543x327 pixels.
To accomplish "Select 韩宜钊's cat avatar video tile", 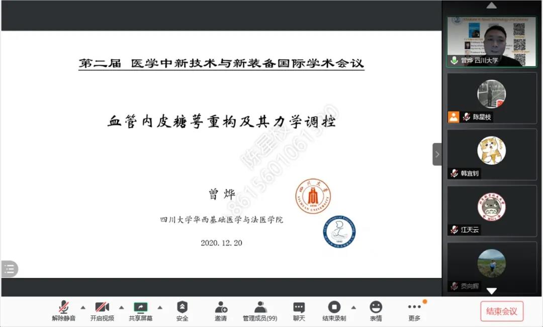I will tap(491, 151).
